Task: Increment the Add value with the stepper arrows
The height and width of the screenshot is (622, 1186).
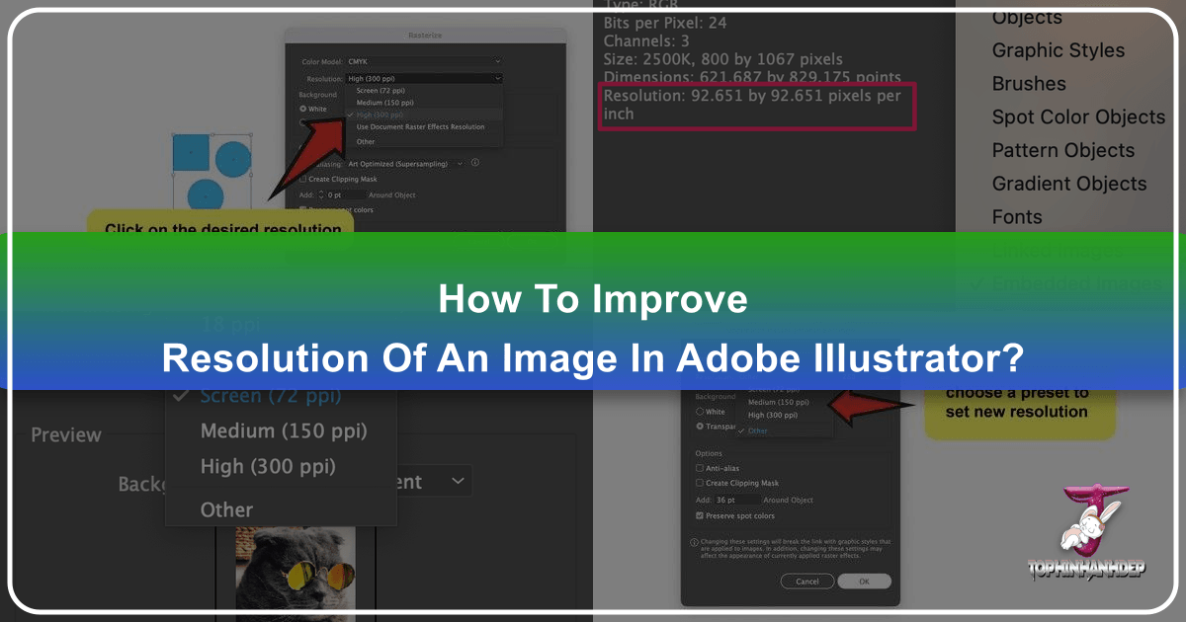Action: coord(321,194)
